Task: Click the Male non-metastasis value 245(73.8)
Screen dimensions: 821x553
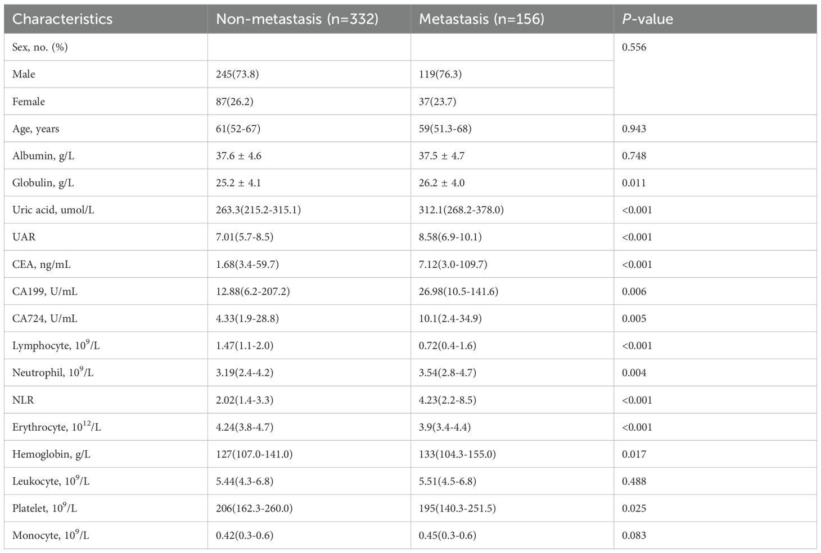Action: (x=237, y=74)
